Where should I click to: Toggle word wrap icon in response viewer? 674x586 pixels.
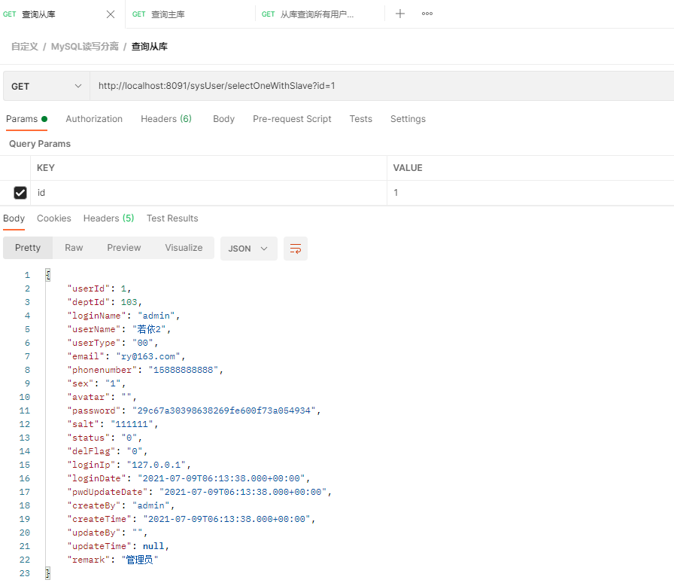click(x=296, y=249)
